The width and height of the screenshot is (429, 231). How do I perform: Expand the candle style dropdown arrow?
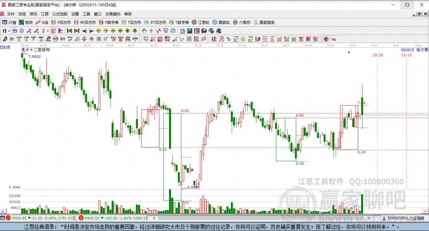[48, 31]
